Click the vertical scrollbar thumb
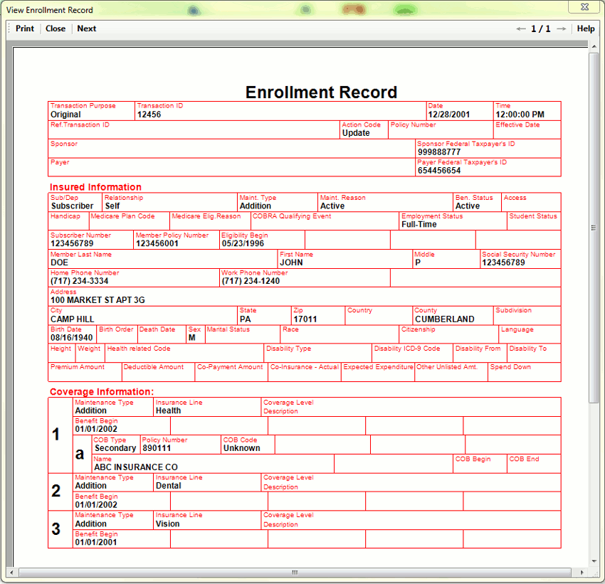This screenshot has height=584, width=605. click(594, 228)
